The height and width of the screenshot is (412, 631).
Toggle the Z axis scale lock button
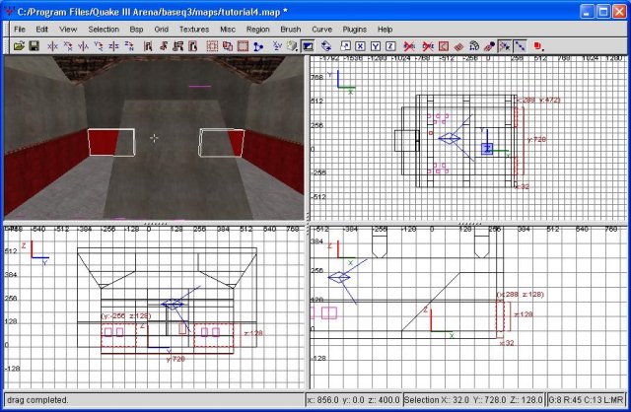tap(390, 46)
